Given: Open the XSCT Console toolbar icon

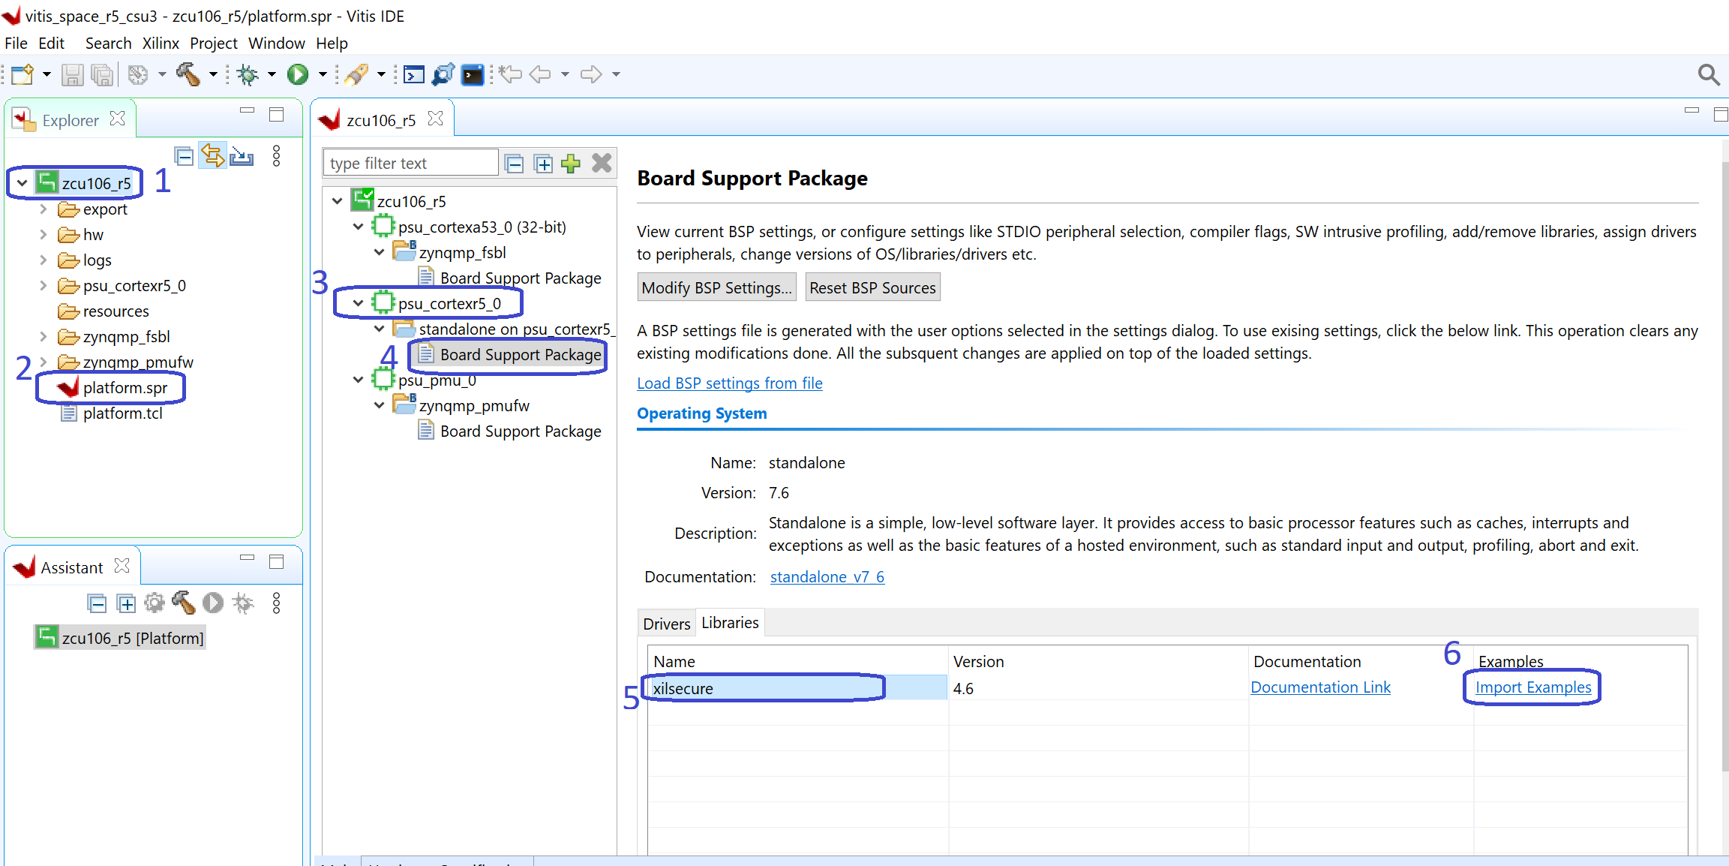Looking at the screenshot, I should 413,74.
